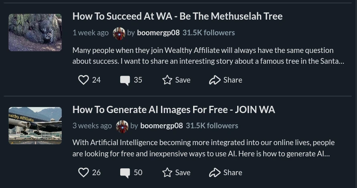Like the Methuselah Tree post with heart icon
This screenshot has width=357, height=188.
(83, 80)
